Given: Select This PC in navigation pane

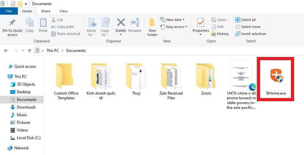Looking at the screenshot, I should tap(17, 76).
